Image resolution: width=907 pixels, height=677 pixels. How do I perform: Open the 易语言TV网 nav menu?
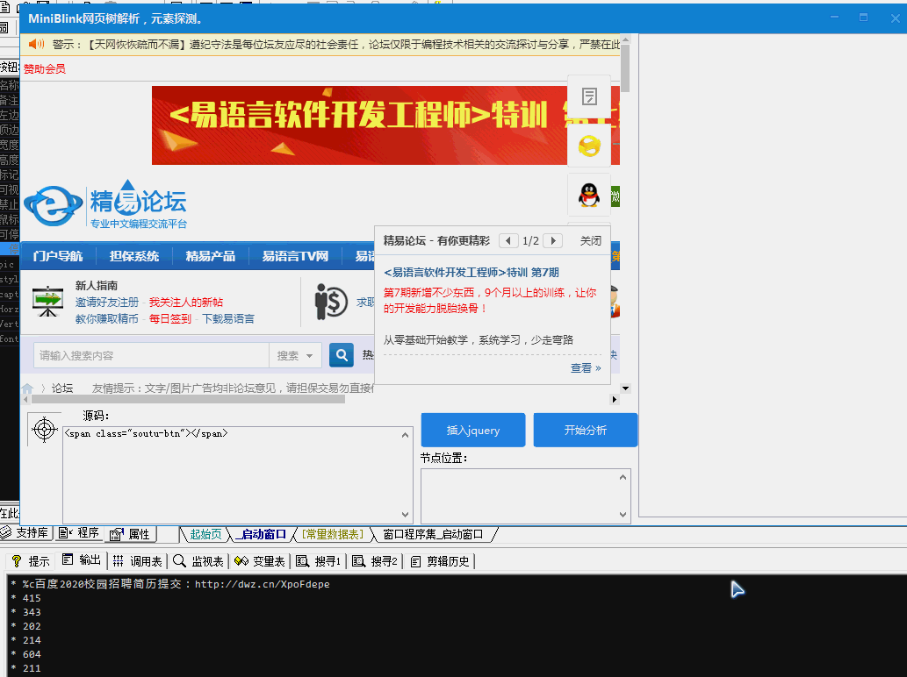295,256
